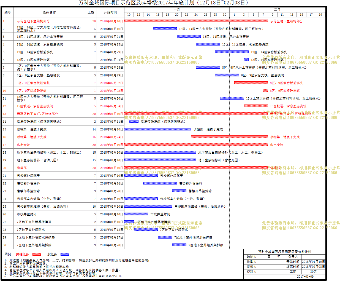Click the blue bar for 售楼部外墙腻子
Viewport: 340px width, 281px height.
(x=141, y=175)
